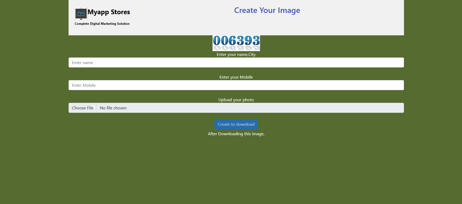Image resolution: width=462 pixels, height=204 pixels.
Task: Click the Myapp Stores logo icon
Action: point(81,14)
